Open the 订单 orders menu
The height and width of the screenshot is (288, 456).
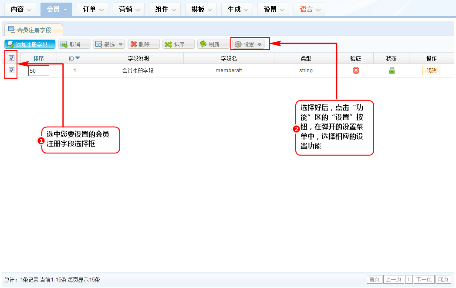(x=92, y=10)
